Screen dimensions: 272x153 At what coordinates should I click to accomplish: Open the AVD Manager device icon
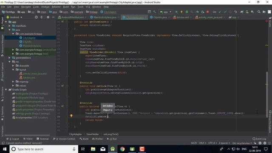point(247,12)
